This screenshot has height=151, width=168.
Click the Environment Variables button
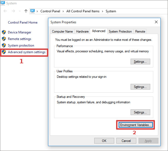pyautogui.click(x=135, y=125)
